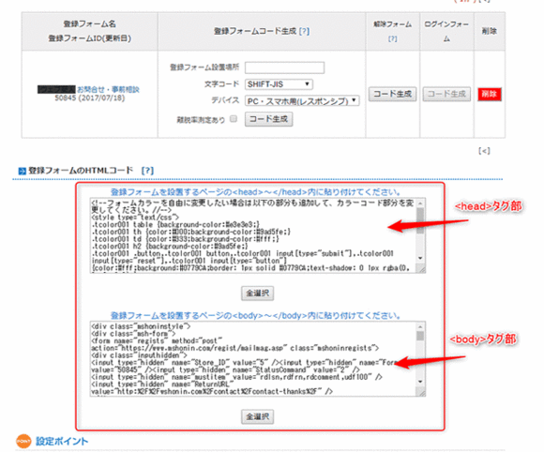The height and width of the screenshot is (452, 544).
Task: Click head paste instruction text above first textarea
Action: pos(256,192)
